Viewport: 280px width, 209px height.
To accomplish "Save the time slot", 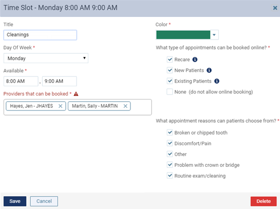I will tap(15, 201).
